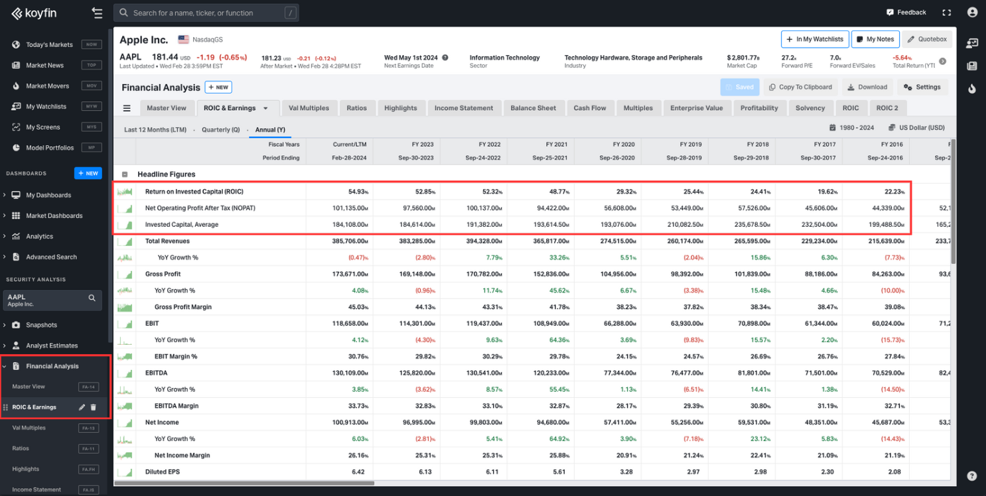Click the Market News newspaper icon on the right edge
The image size is (986, 496).
[x=971, y=66]
